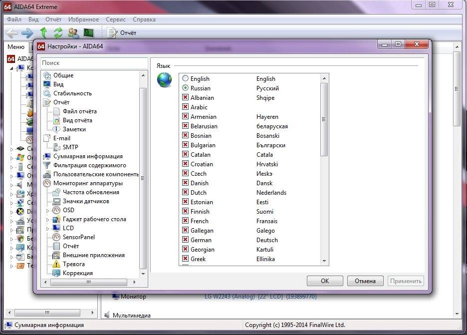This screenshot has height=335, width=467.
Task: Open the Заметки settings item
Action: [74, 129]
